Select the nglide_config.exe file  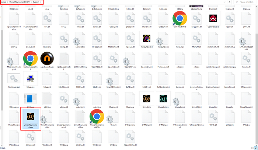[47, 61]
